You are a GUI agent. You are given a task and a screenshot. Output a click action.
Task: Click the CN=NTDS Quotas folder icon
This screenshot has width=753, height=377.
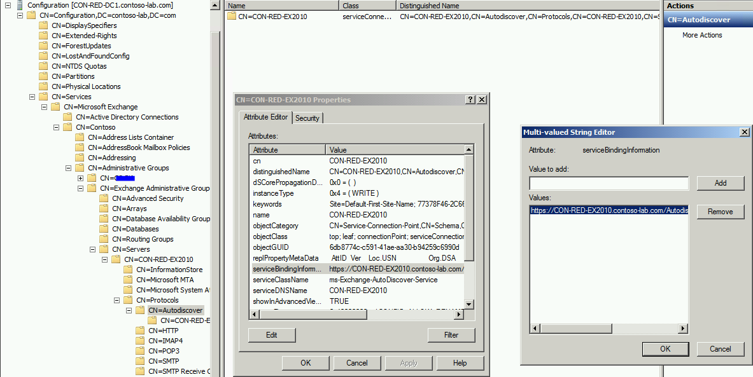coord(44,66)
